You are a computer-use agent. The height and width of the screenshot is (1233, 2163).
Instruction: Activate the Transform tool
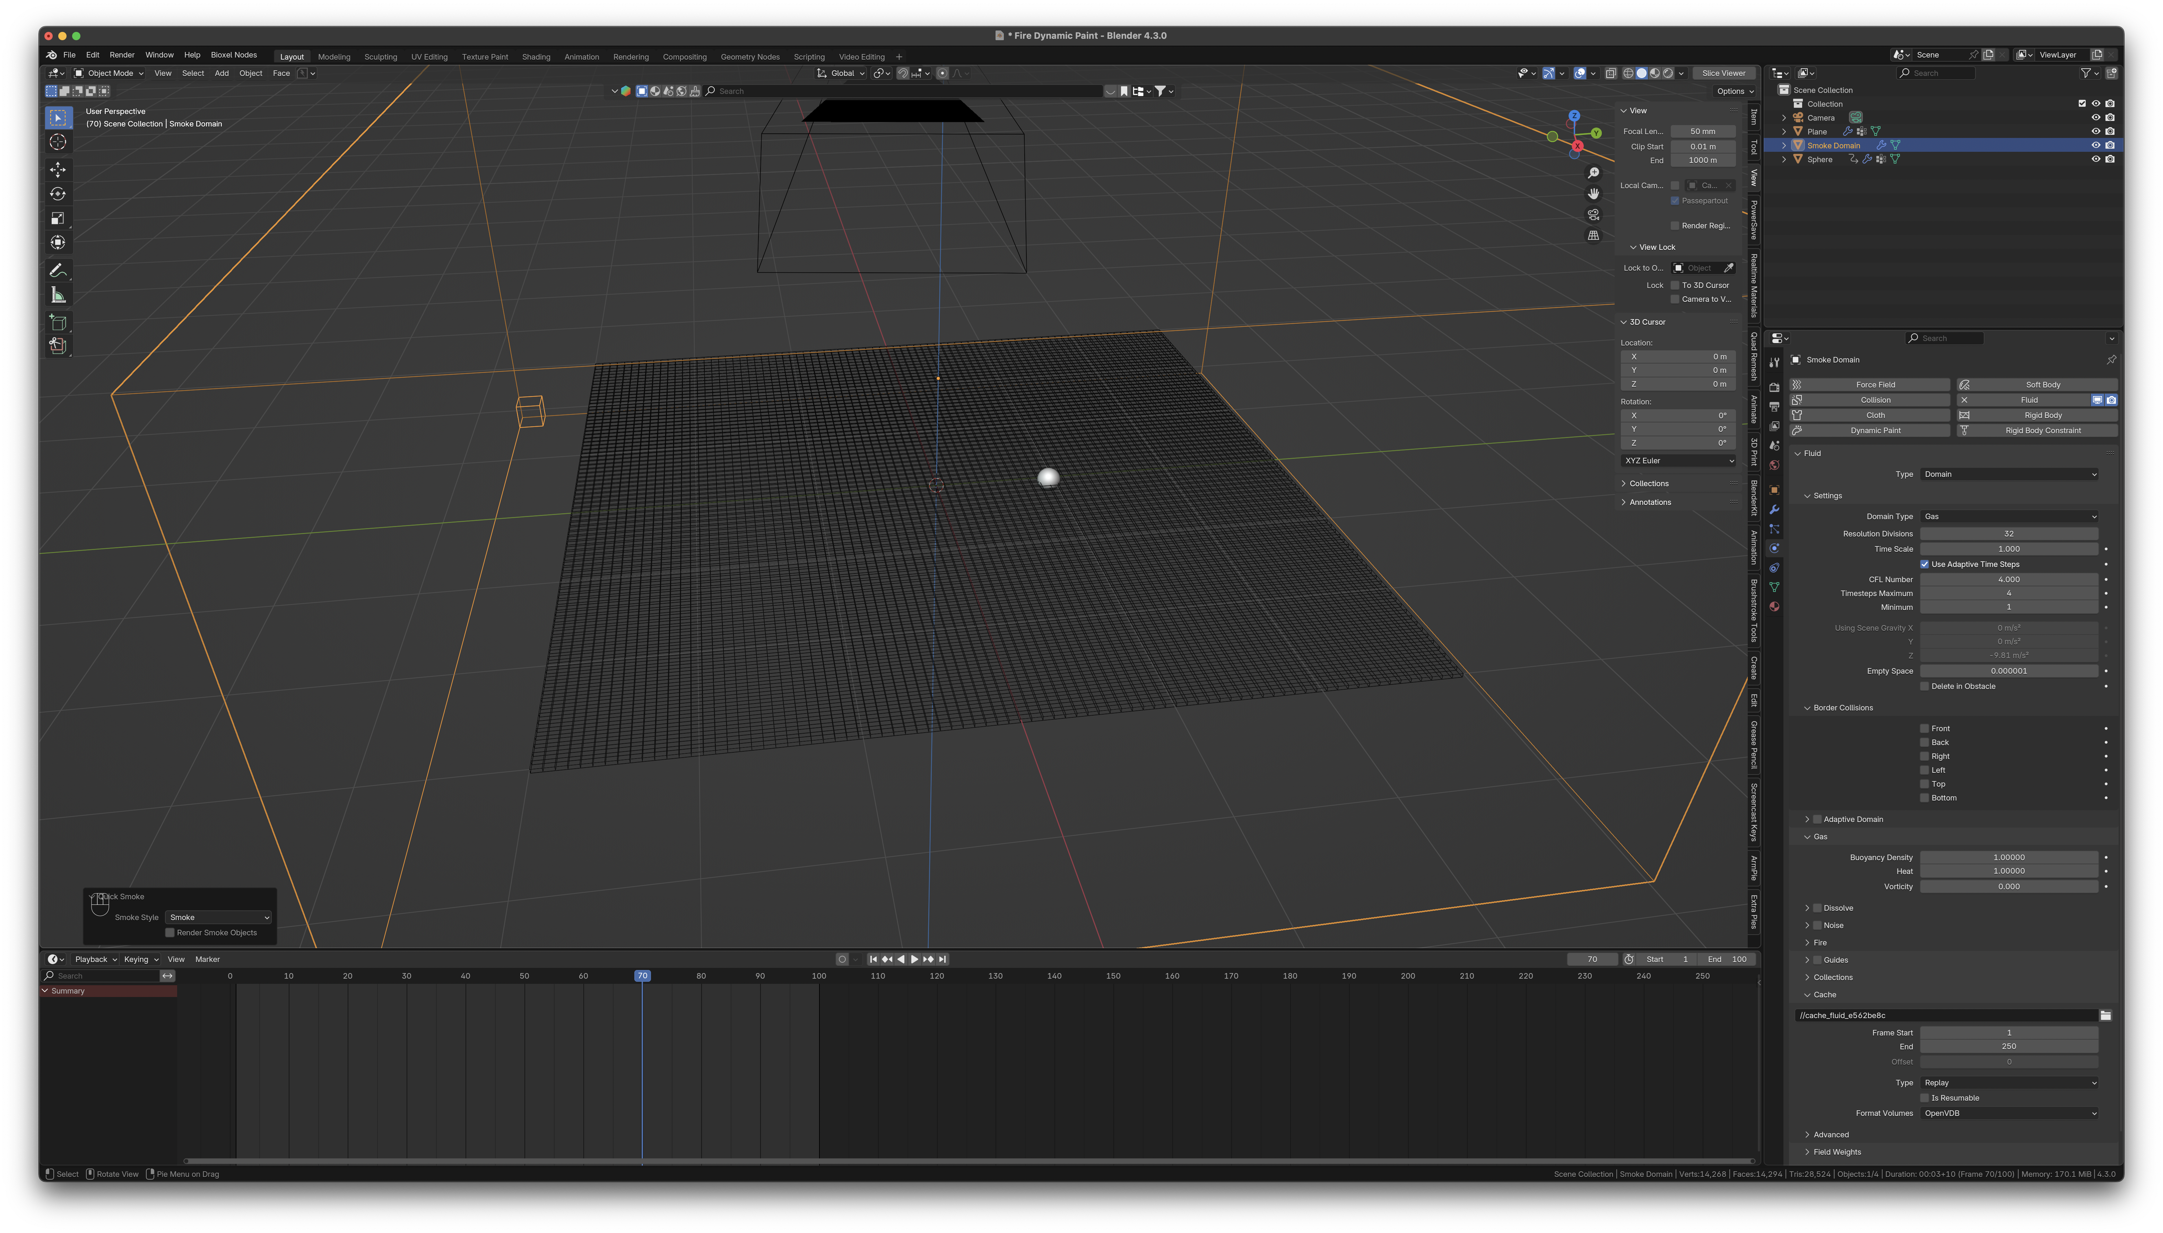click(58, 243)
